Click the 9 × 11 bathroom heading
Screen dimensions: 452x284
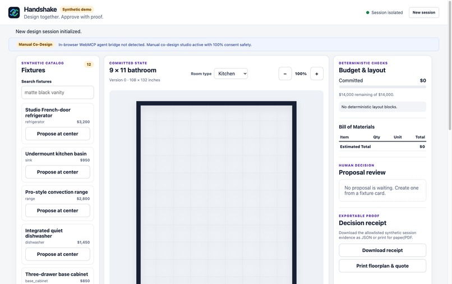pos(132,70)
